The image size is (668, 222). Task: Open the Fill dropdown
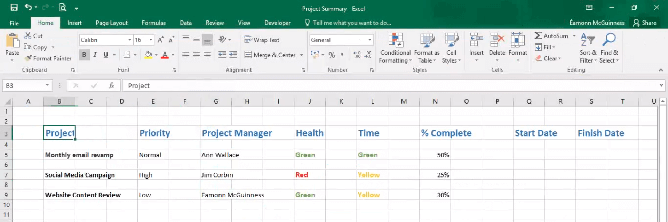coord(545,47)
